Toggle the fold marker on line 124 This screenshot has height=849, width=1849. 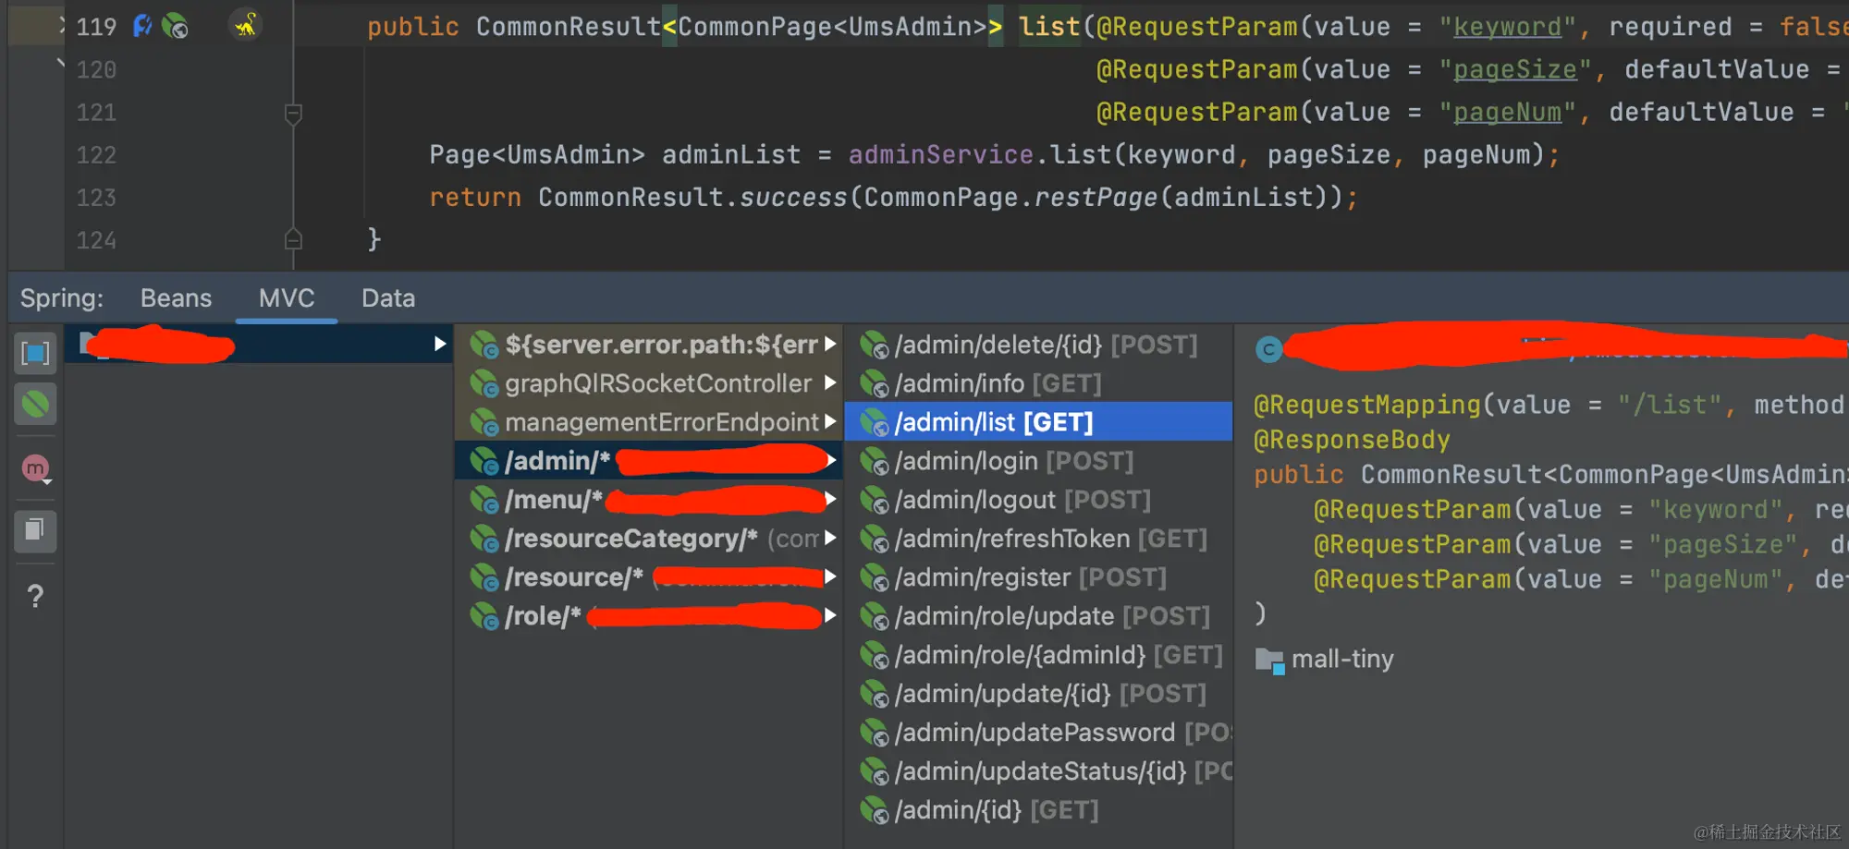[293, 239]
